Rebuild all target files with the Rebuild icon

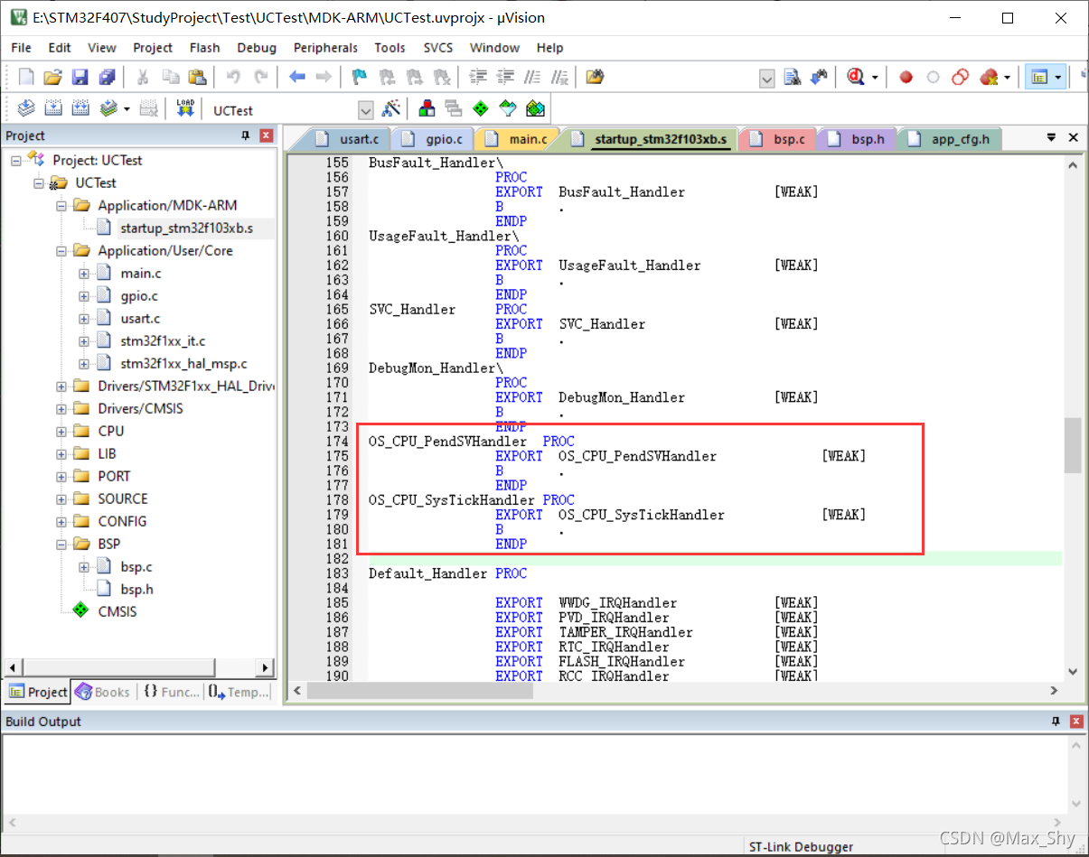[80, 109]
